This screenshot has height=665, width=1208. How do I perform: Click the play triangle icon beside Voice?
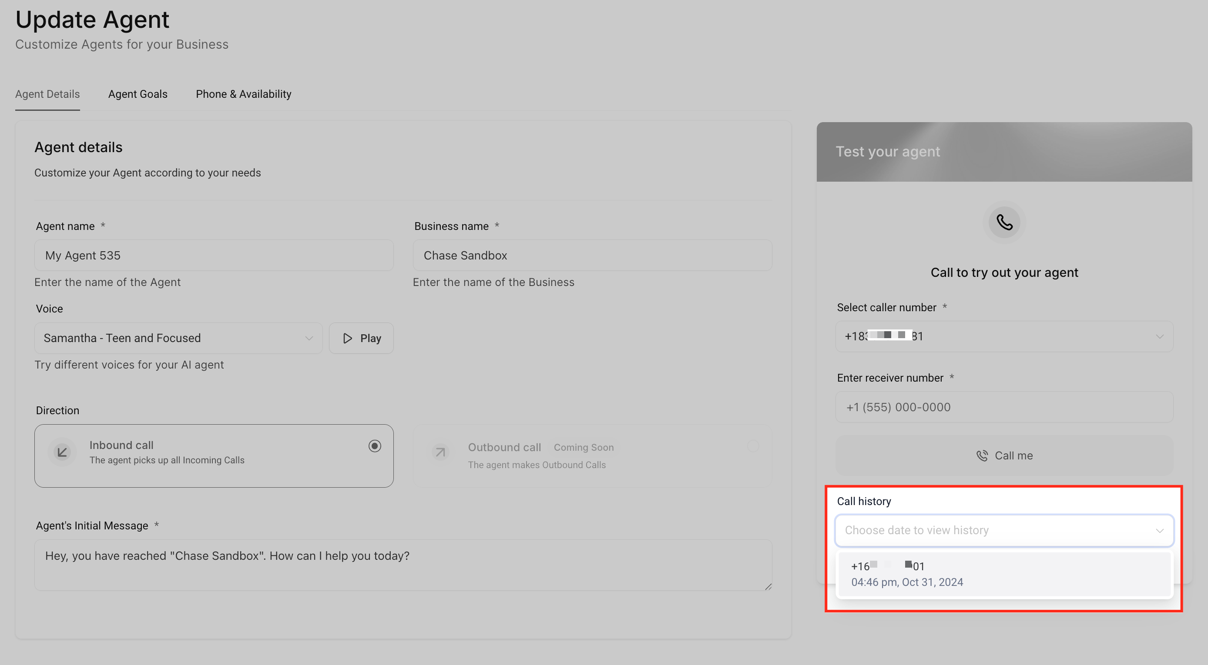[348, 338]
